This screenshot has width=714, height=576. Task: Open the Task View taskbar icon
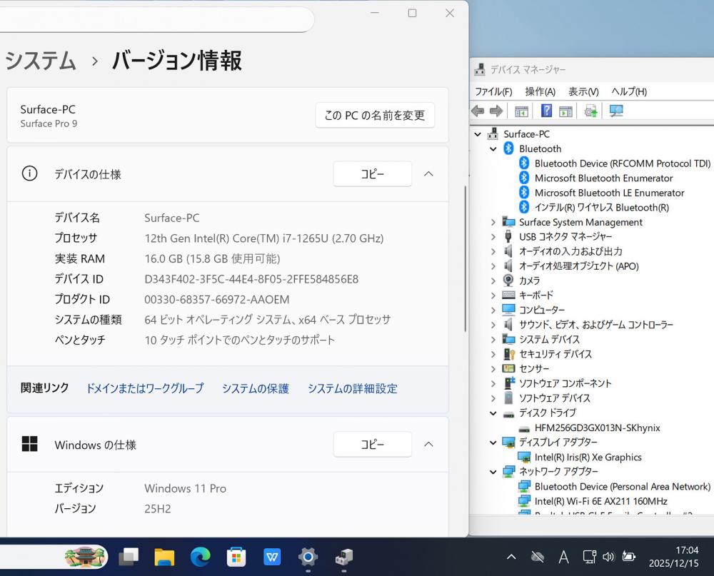(129, 557)
